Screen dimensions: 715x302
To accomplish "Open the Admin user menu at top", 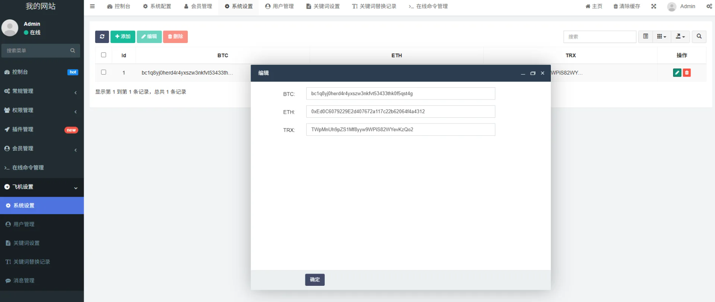I will tap(681, 6).
